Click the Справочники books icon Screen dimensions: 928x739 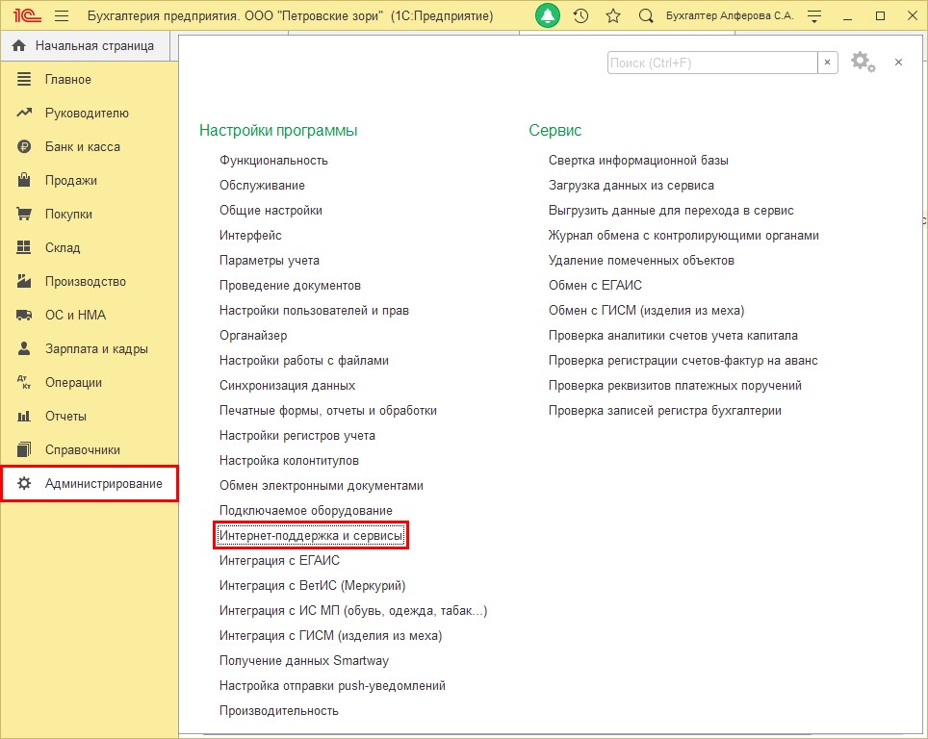[x=24, y=449]
